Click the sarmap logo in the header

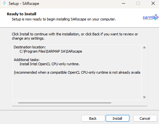pyautogui.click(x=151, y=18)
